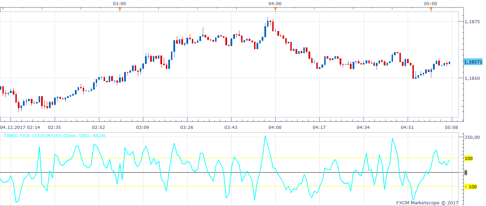Click the grey 0 level label
486x206 pixels.
465,173
